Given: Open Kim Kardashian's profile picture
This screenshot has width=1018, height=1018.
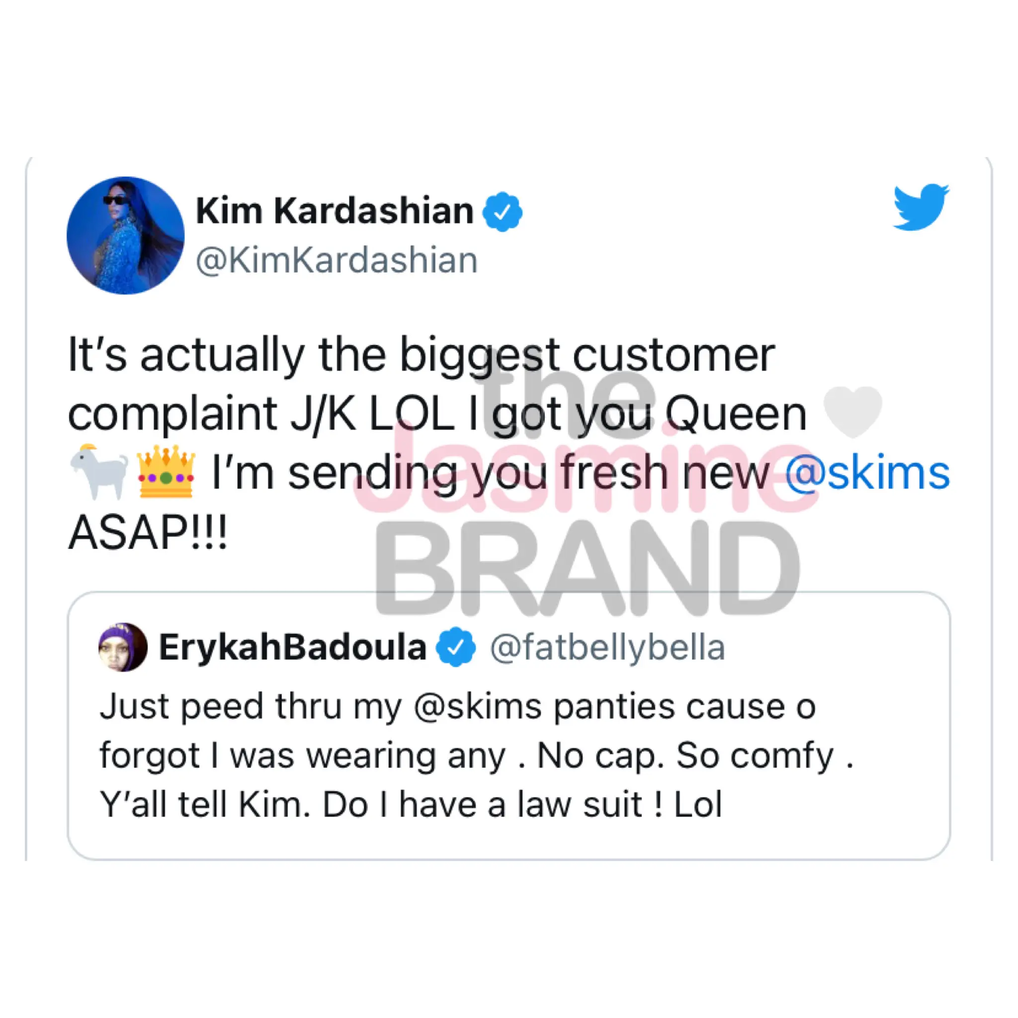Looking at the screenshot, I should 125,236.
